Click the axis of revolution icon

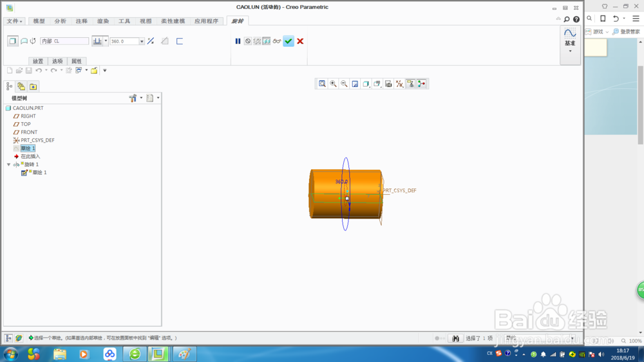(33, 41)
